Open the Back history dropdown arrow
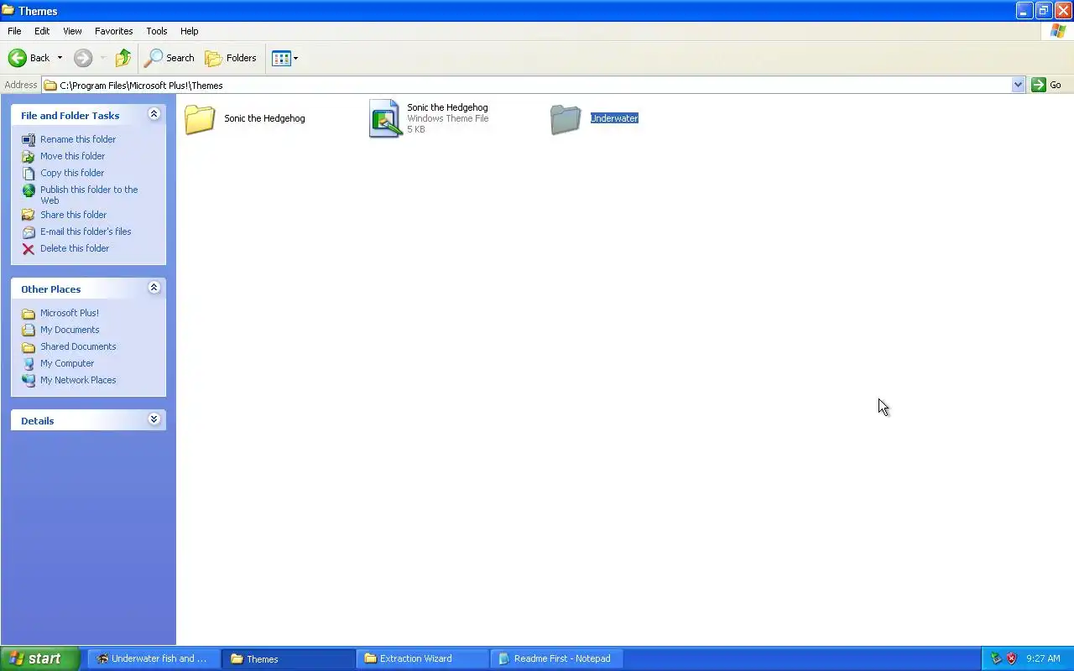 60,58
